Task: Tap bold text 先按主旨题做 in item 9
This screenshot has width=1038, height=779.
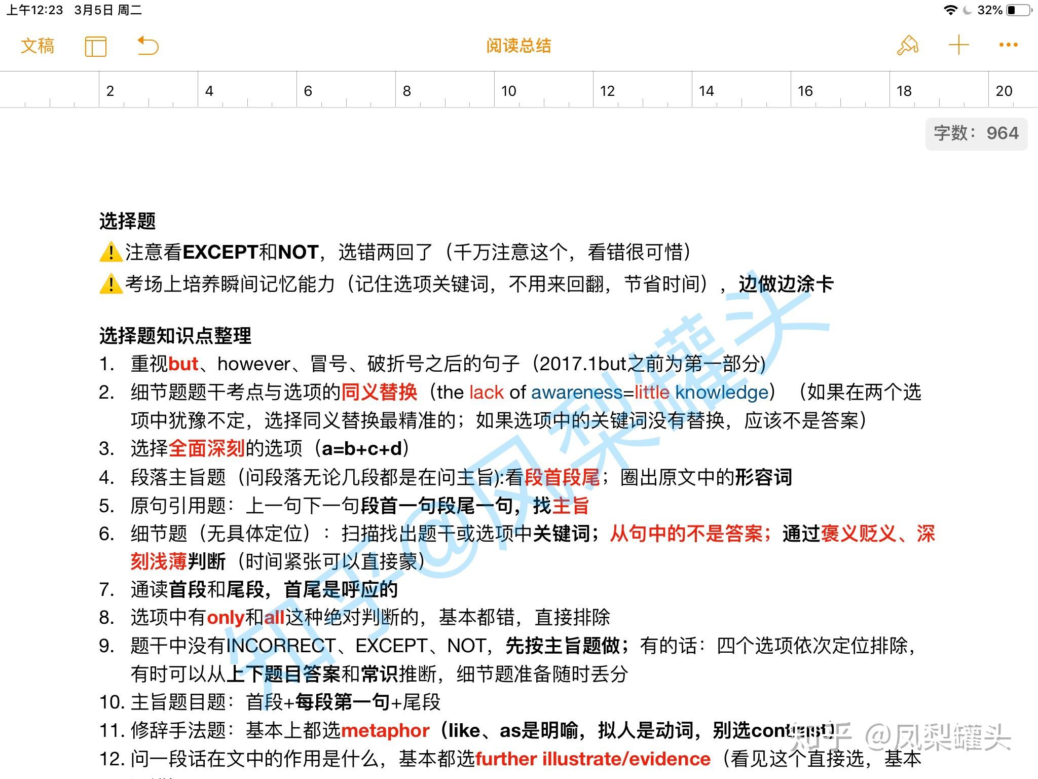Action: (x=563, y=646)
